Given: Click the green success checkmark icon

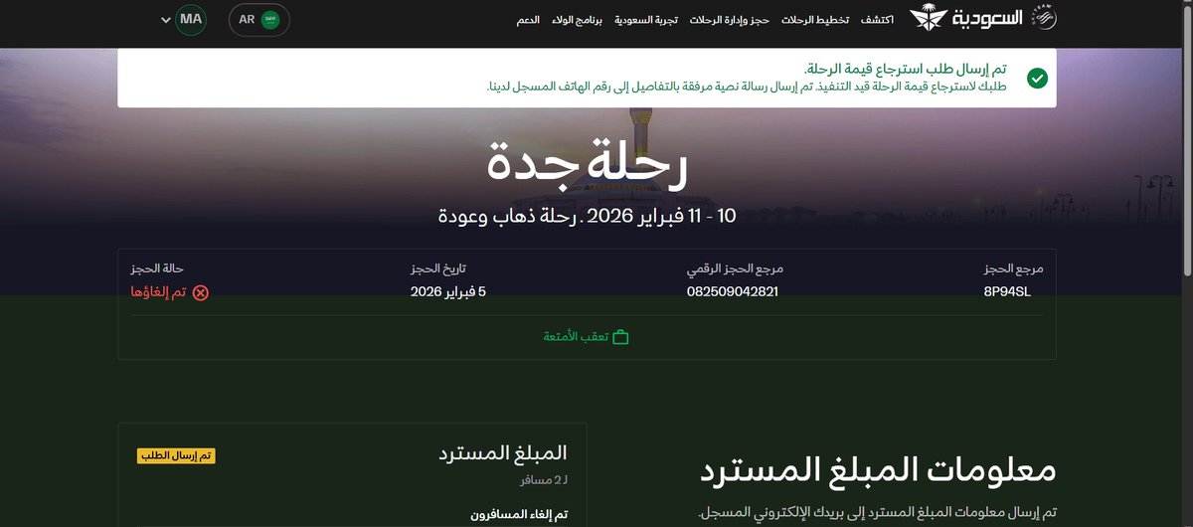Looking at the screenshot, I should point(1037,79).
